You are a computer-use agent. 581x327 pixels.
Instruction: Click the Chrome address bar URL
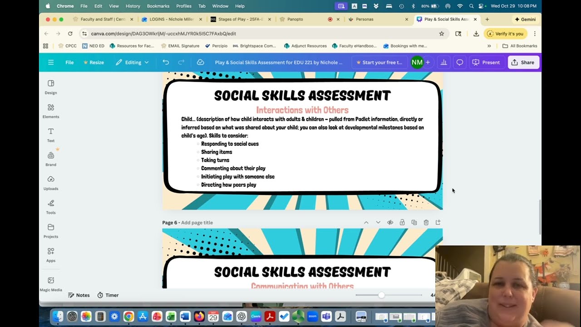point(163,34)
